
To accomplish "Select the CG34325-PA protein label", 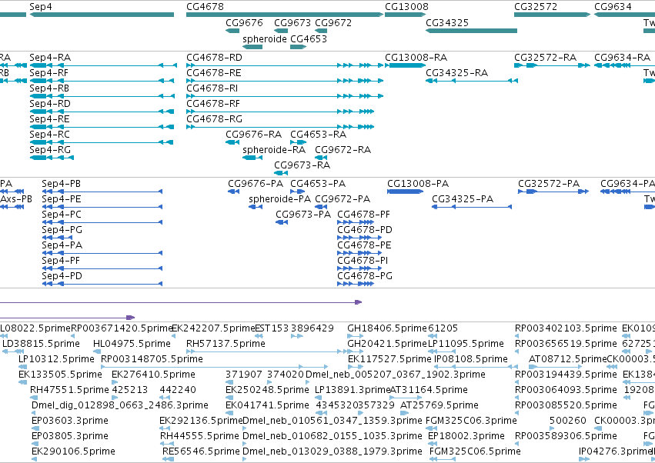I will 463,199.
